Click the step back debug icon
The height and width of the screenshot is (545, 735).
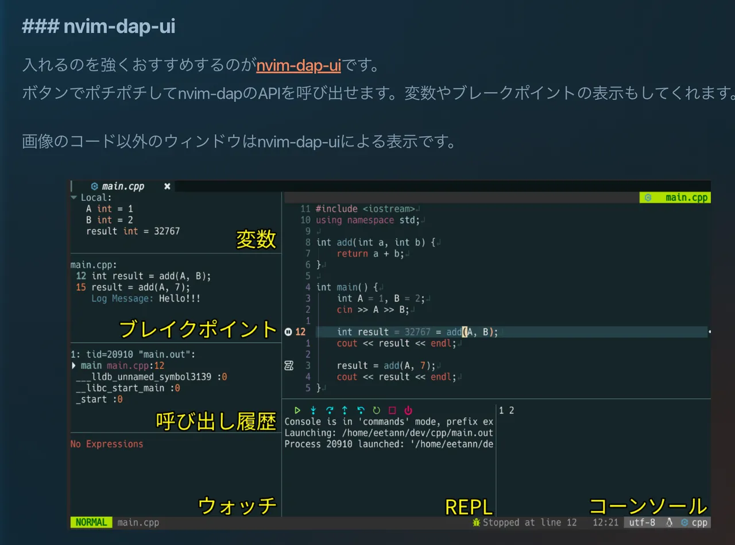click(361, 411)
